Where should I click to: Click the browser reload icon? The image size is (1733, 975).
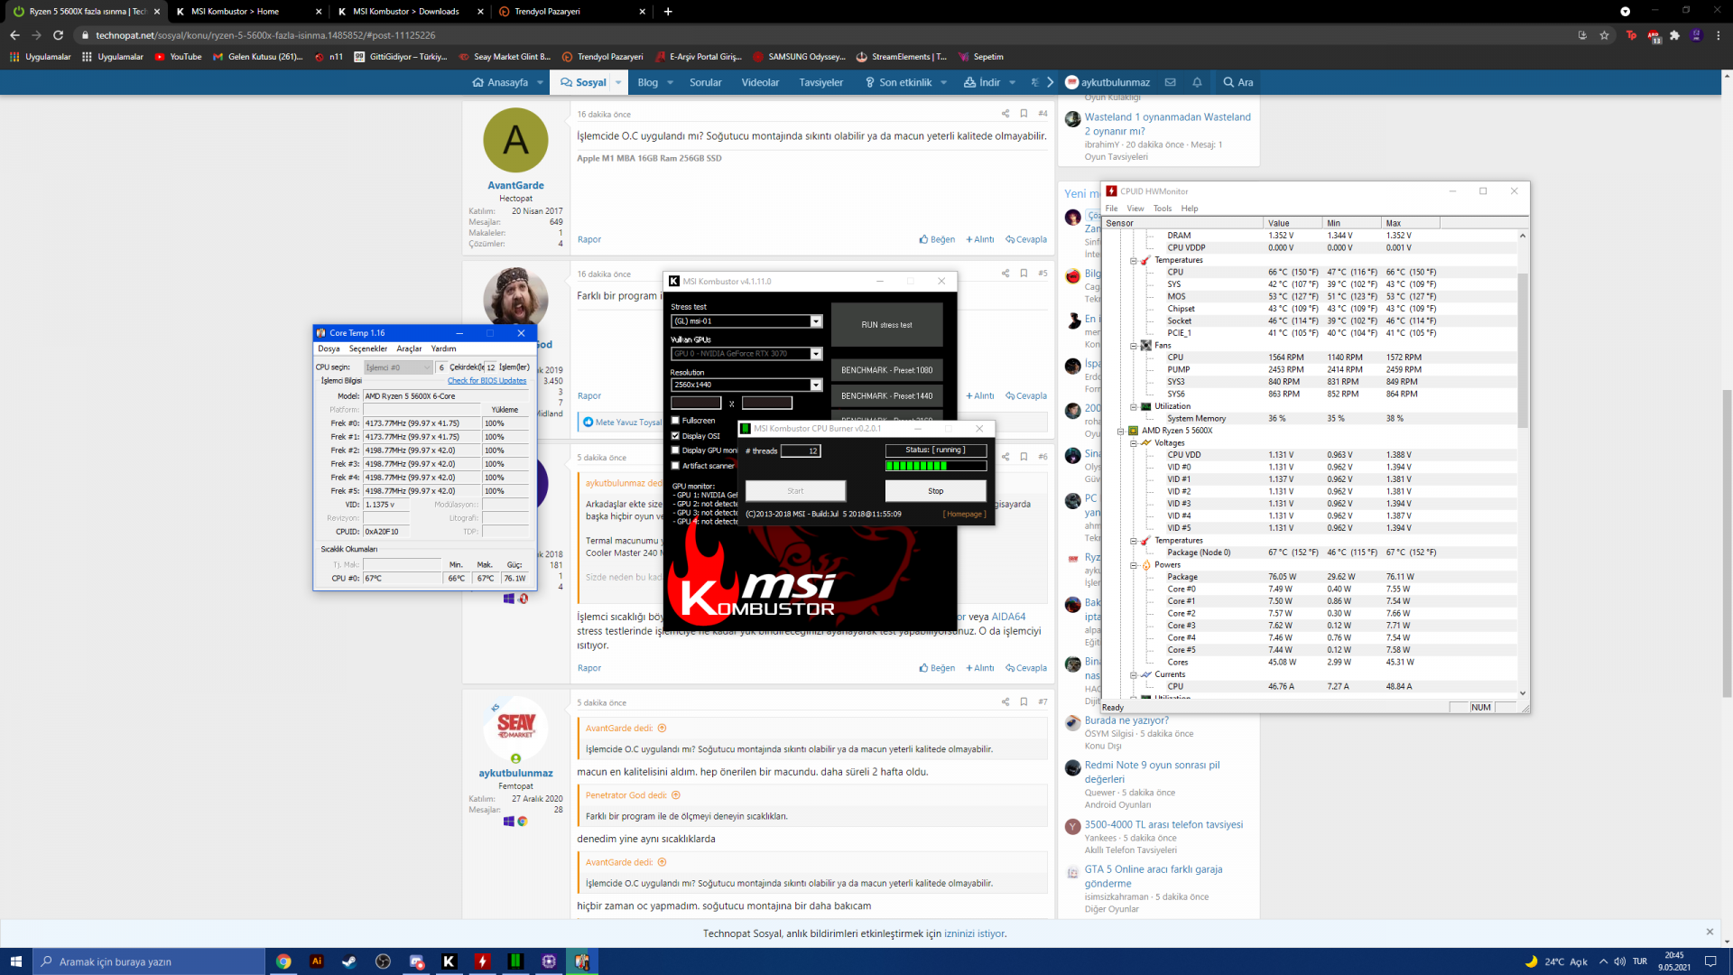pyautogui.click(x=59, y=35)
